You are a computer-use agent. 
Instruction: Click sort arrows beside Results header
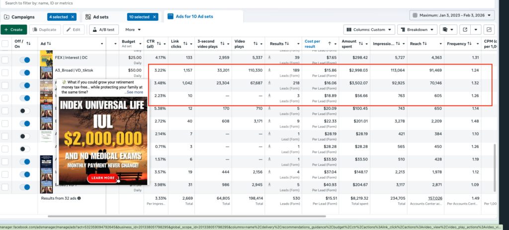pyautogui.click(x=287, y=44)
